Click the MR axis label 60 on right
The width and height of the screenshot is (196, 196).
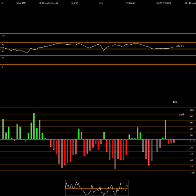[191, 123]
